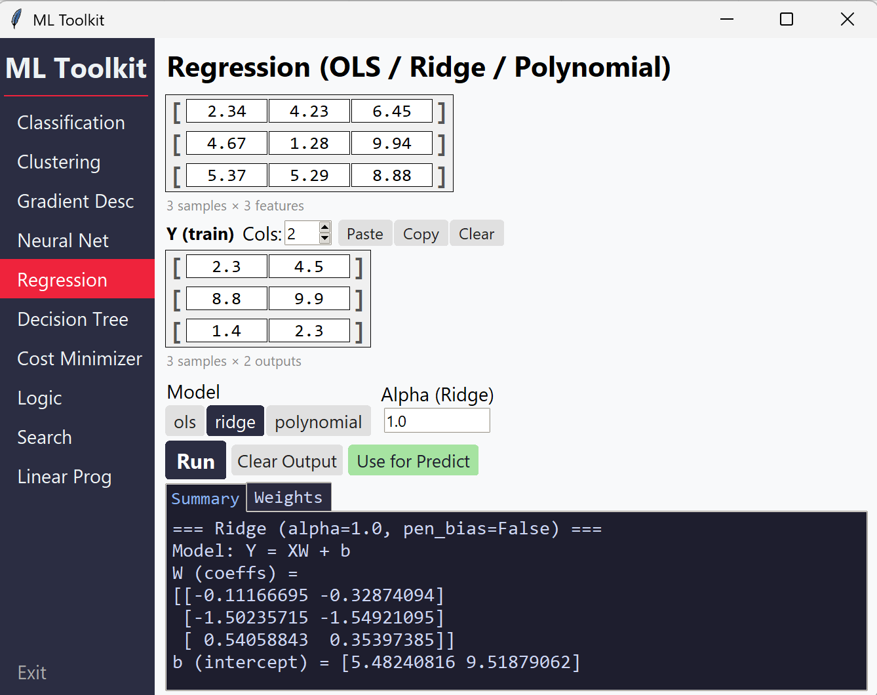Navigate to Decision Tree page
Image resolution: width=877 pixels, height=695 pixels.
[x=73, y=319]
